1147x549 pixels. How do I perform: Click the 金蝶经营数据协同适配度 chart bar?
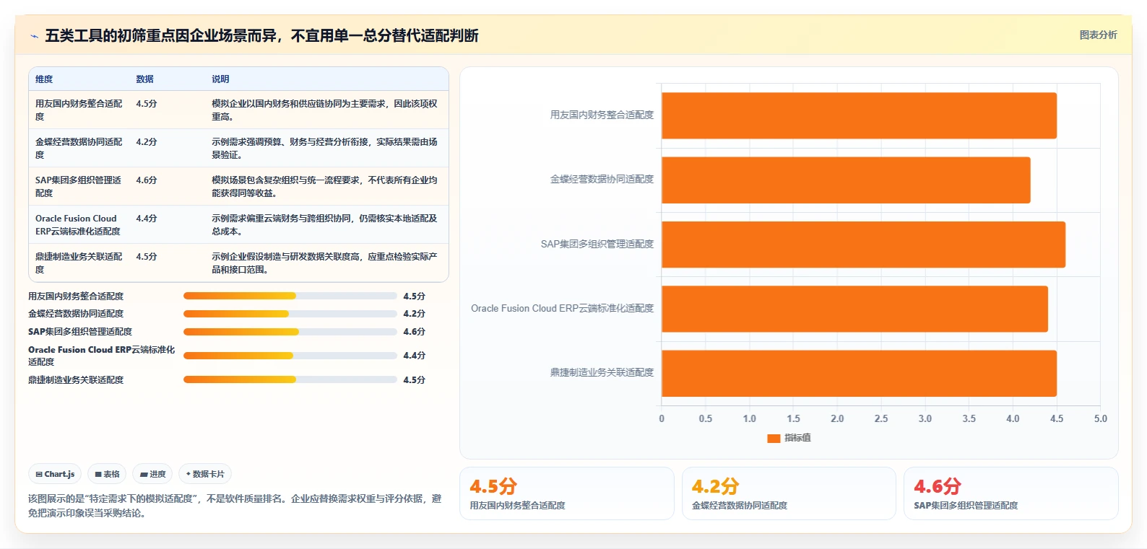pos(846,180)
